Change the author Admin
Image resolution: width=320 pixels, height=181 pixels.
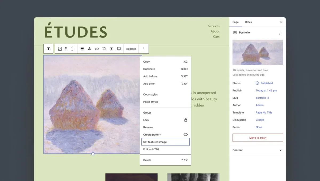click(x=260, y=105)
